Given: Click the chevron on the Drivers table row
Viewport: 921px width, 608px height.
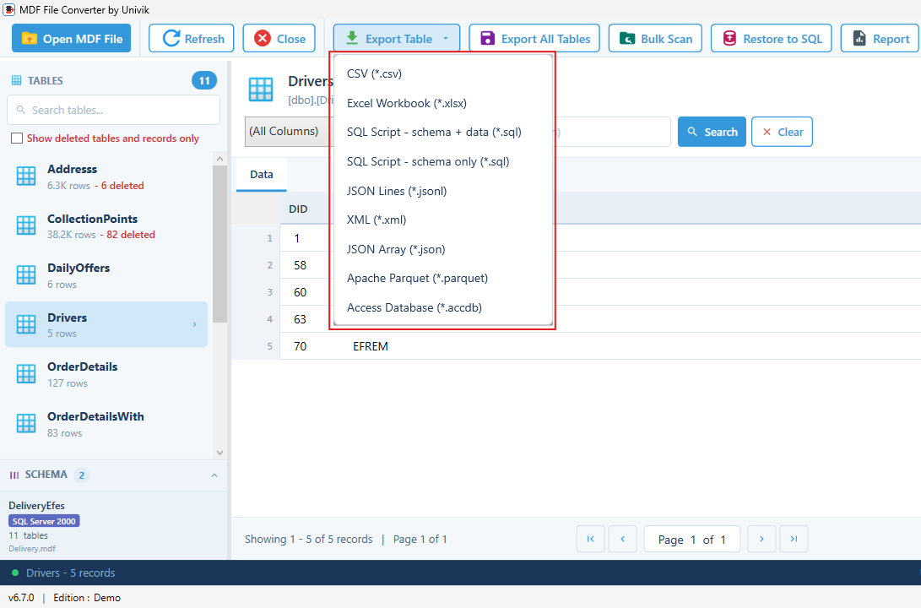Looking at the screenshot, I should pyautogui.click(x=194, y=324).
